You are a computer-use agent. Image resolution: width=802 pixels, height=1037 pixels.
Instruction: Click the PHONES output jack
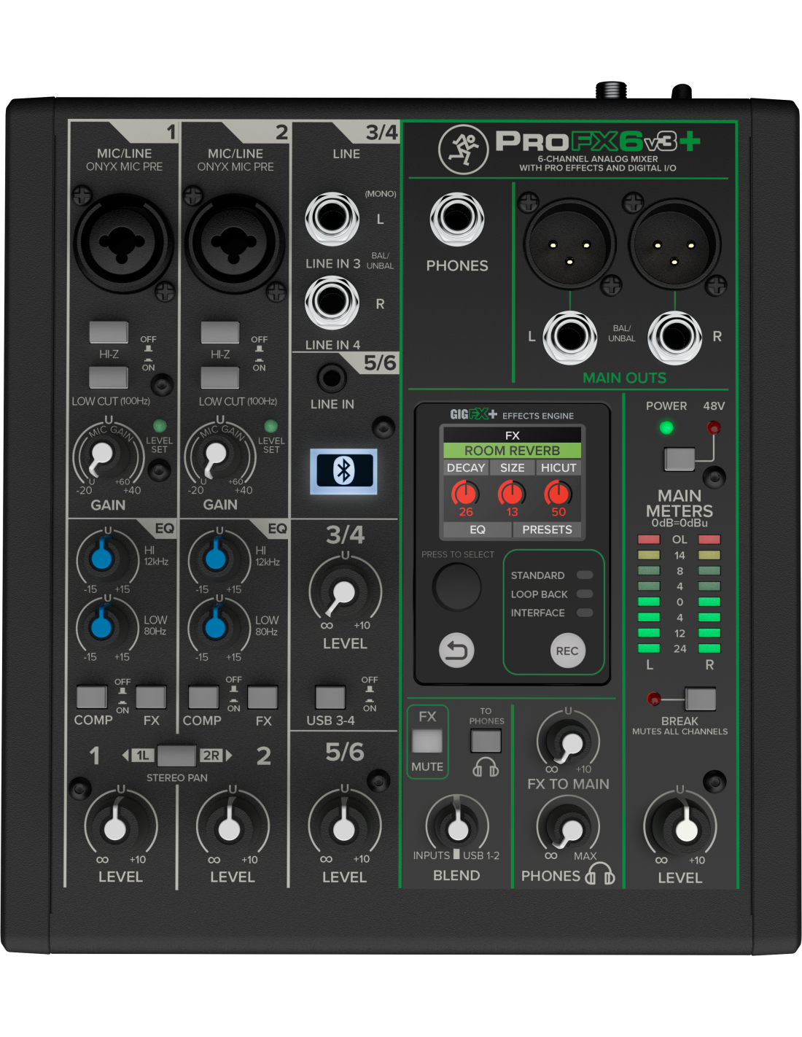point(457,219)
